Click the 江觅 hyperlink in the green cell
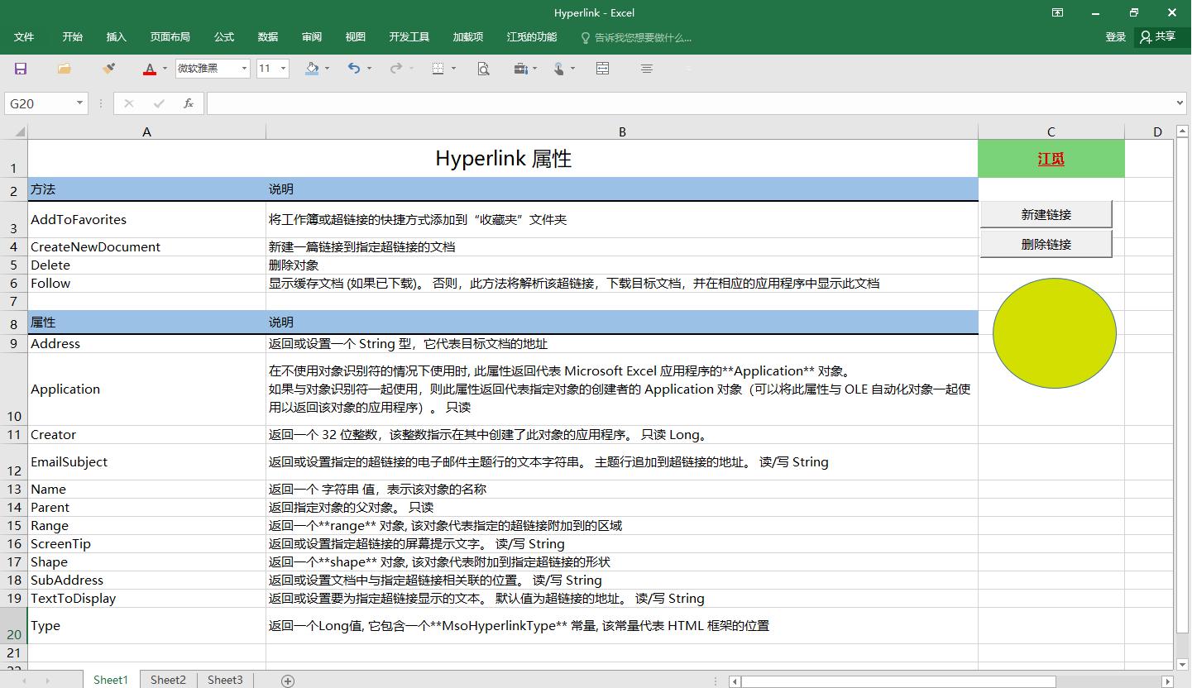The image size is (1192, 688). pyautogui.click(x=1051, y=159)
